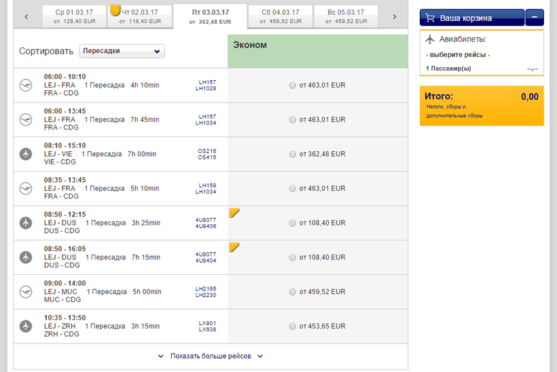Viewport: 557px width, 372px height.
Task: Go to previous dates arrow
Action: coord(26,16)
